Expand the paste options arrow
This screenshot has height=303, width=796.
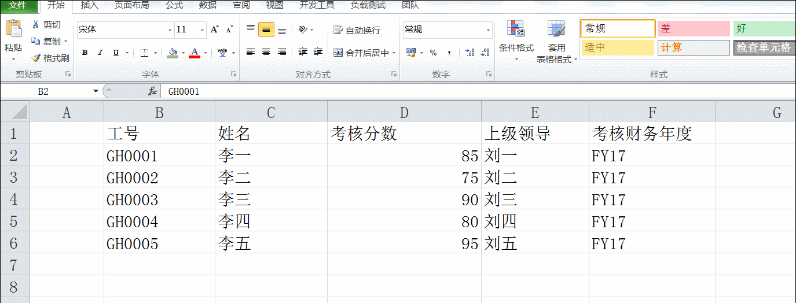pyautogui.click(x=13, y=58)
